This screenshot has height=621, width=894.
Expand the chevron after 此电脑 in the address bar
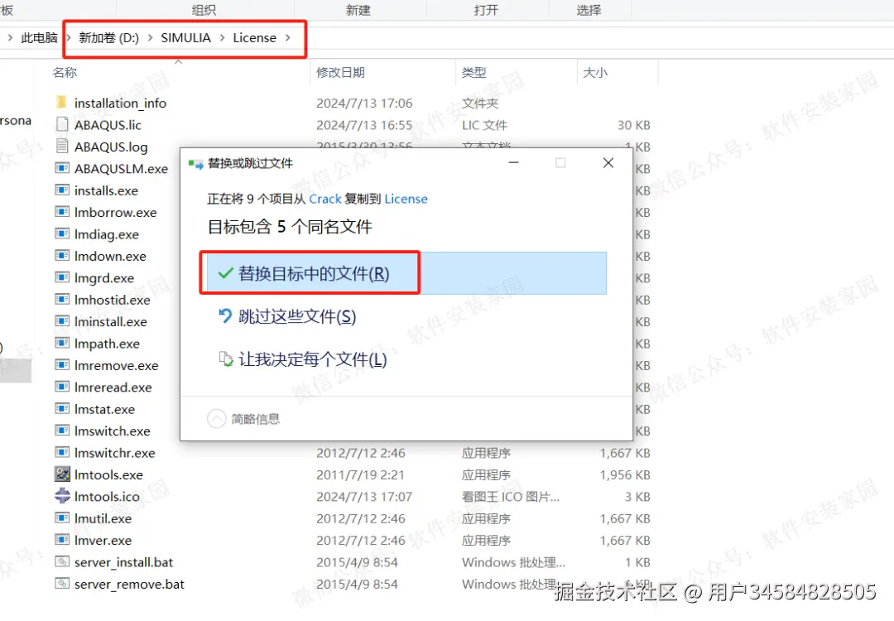[x=69, y=37]
